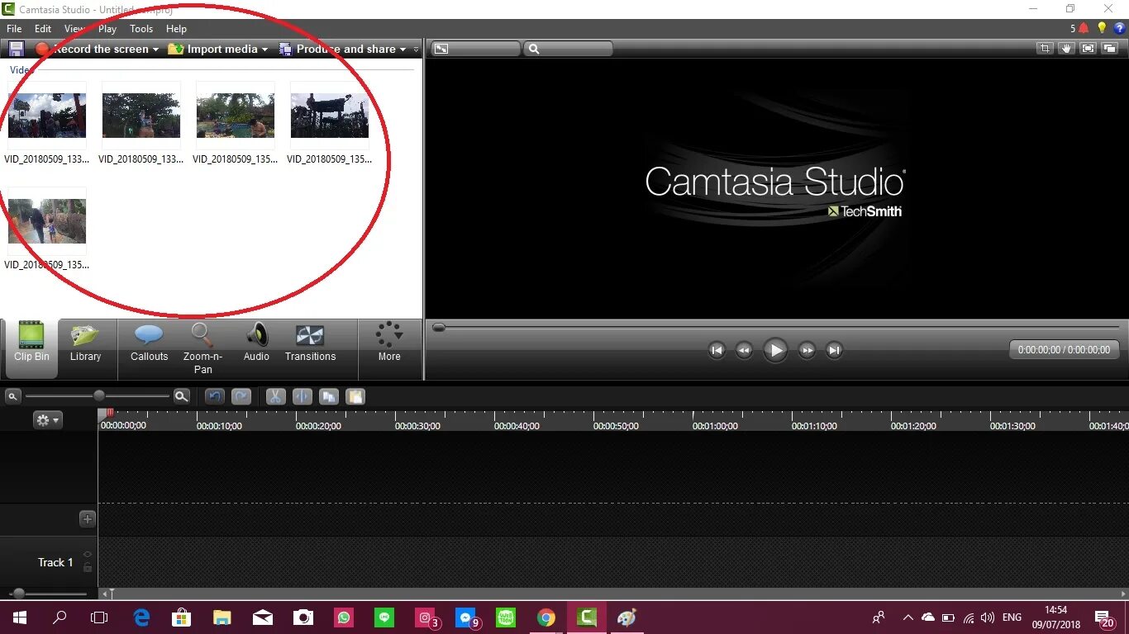Click the Record the screen button

tap(98, 49)
